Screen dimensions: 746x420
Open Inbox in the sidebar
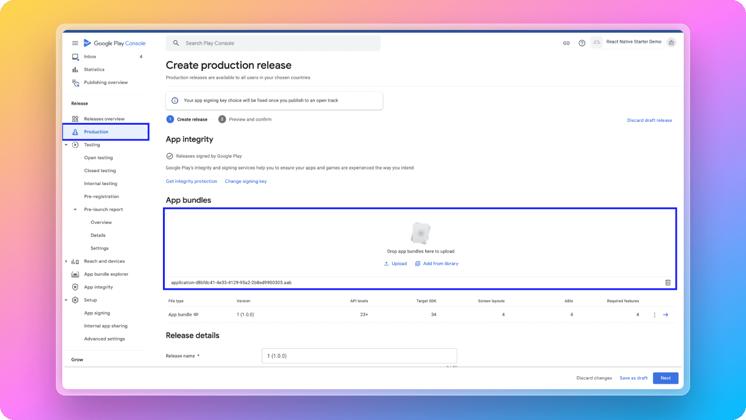(90, 57)
